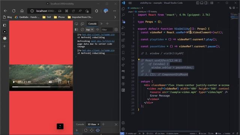Open the VS Code hamburger menu
Viewport: 240px width, 135px height.
(x=130, y=3)
